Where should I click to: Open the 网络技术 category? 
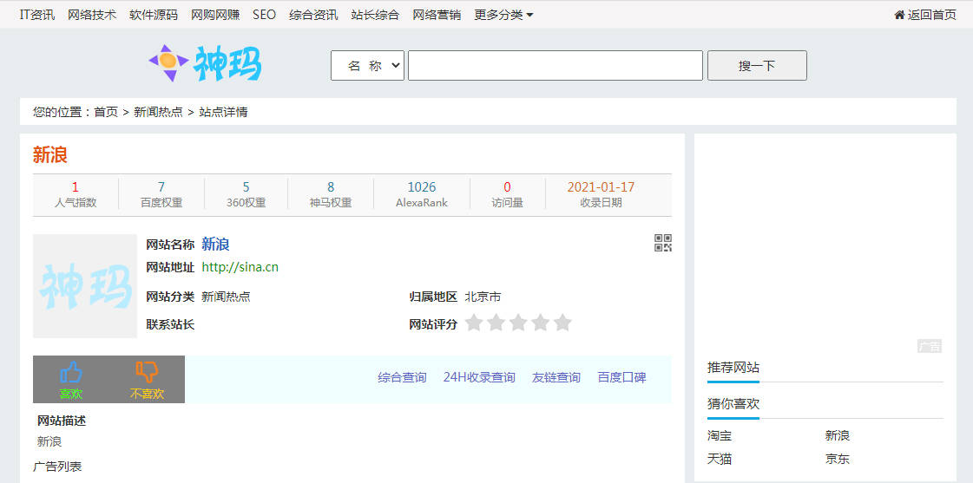(x=92, y=15)
